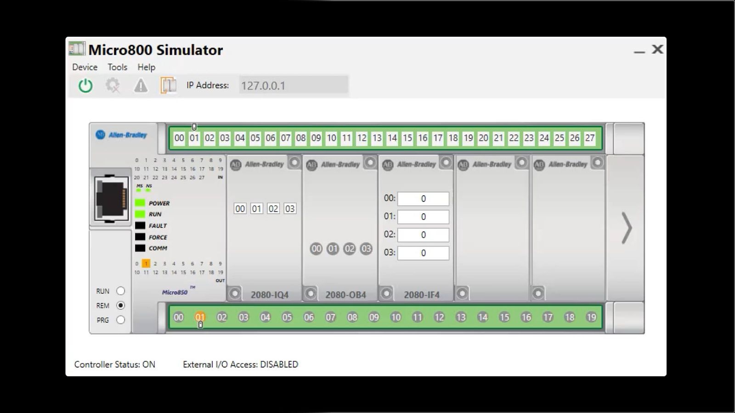Click the analog channel 00 value field
The width and height of the screenshot is (735, 413).
[x=423, y=198]
